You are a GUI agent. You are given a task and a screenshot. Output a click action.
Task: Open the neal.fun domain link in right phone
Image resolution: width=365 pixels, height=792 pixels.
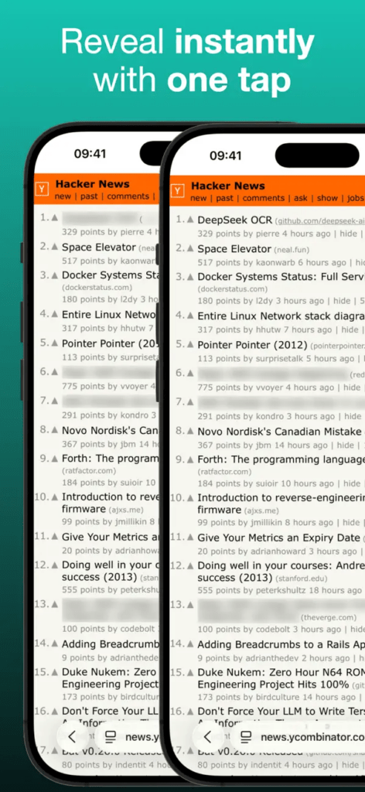292,250
